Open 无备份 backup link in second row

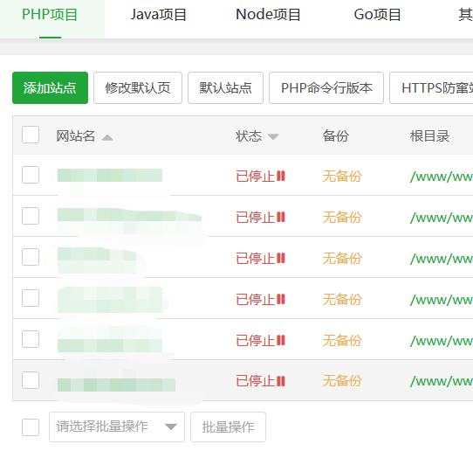pyautogui.click(x=342, y=217)
